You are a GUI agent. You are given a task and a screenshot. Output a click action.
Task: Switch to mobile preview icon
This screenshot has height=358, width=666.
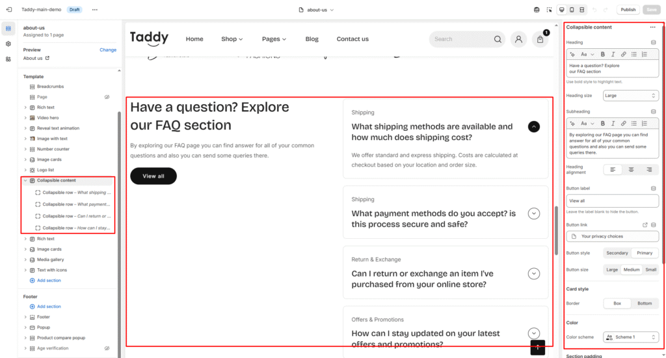click(572, 10)
